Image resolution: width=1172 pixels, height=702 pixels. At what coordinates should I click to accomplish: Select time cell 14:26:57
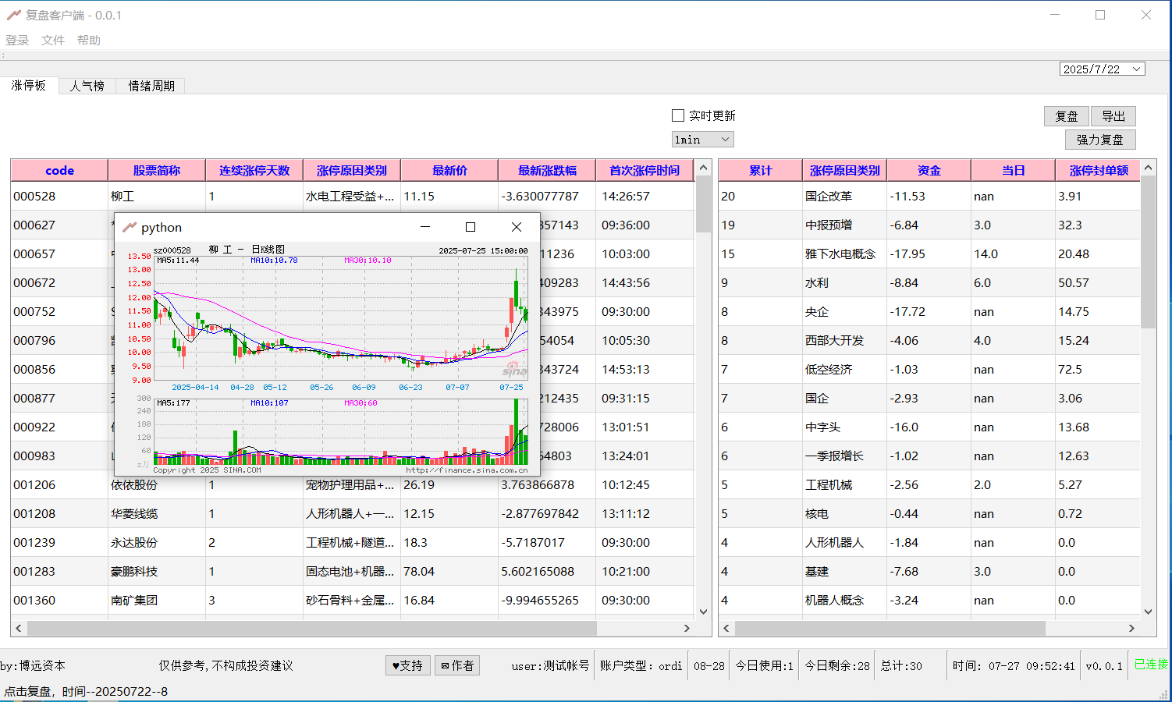pos(645,196)
